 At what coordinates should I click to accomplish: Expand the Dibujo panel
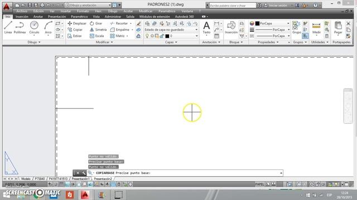(x=34, y=42)
